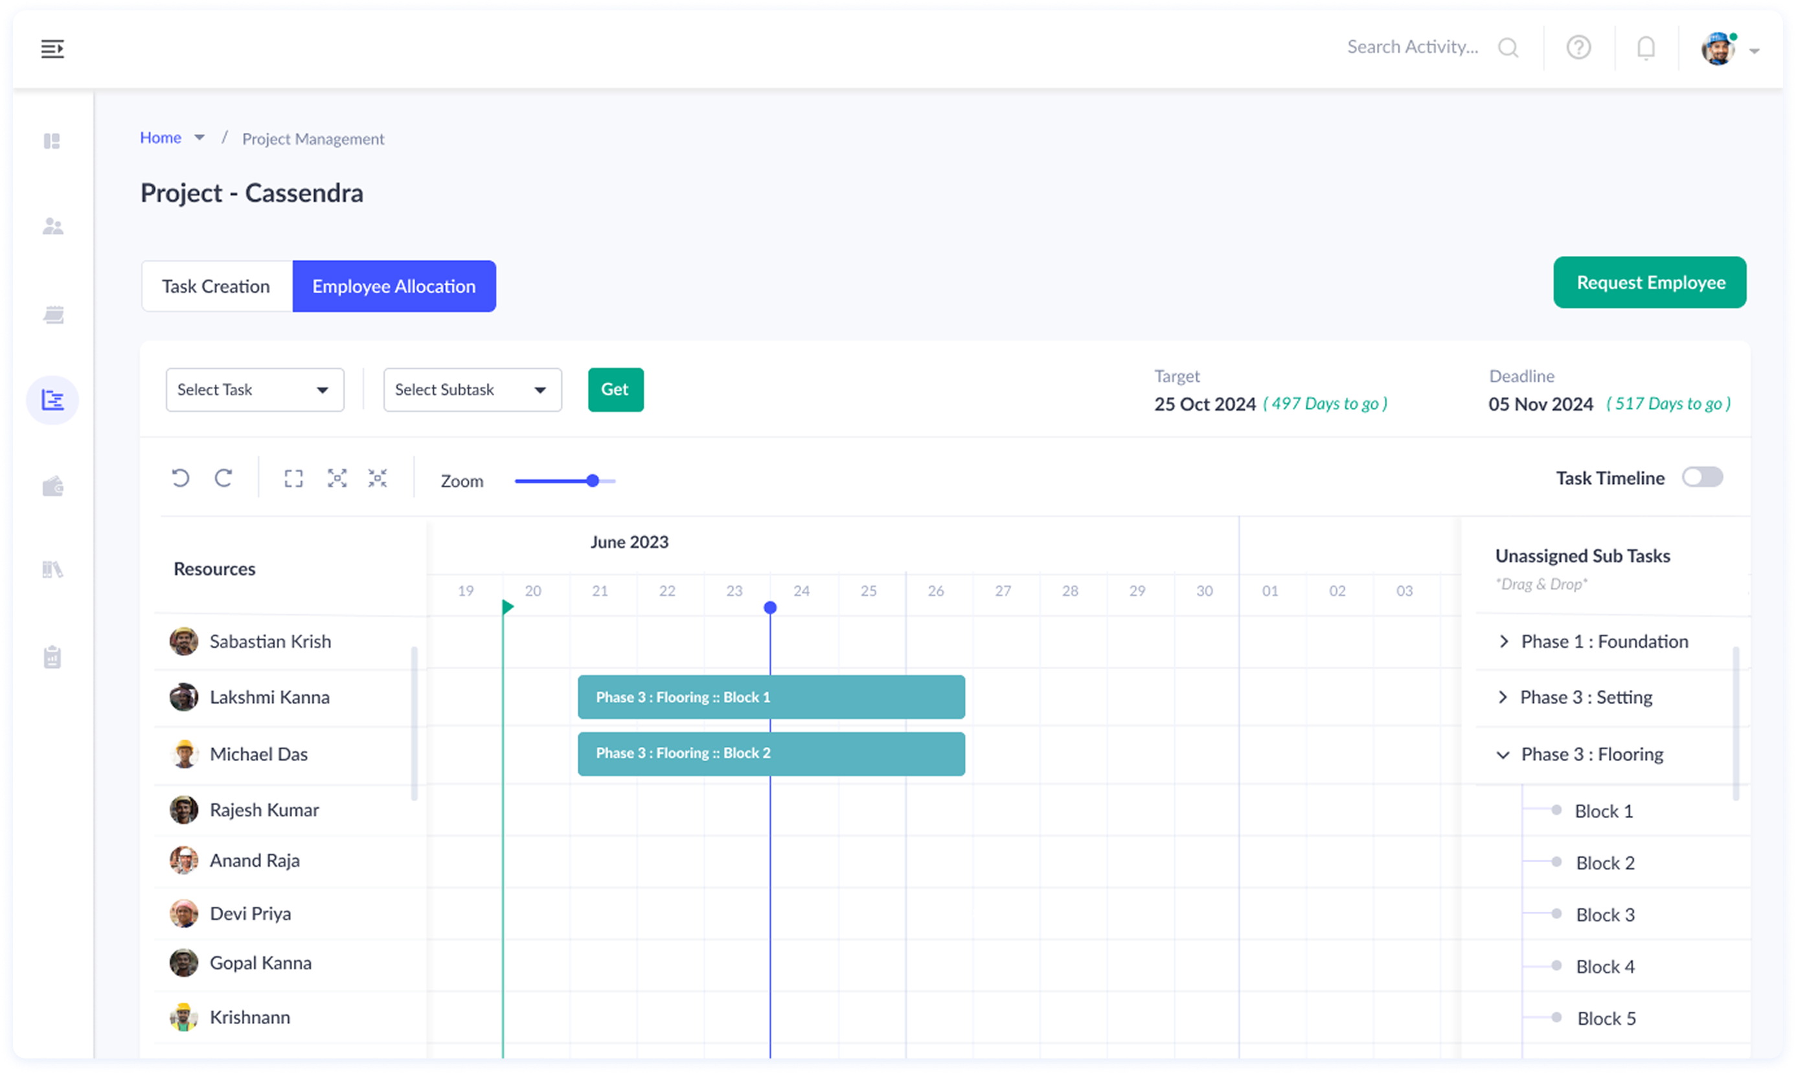Click the green Get button
This screenshot has height=1074, width=1796.
[x=615, y=390]
